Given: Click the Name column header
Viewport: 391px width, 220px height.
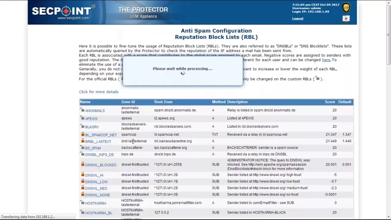Looking at the screenshot, I should pyautogui.click(x=85, y=102).
